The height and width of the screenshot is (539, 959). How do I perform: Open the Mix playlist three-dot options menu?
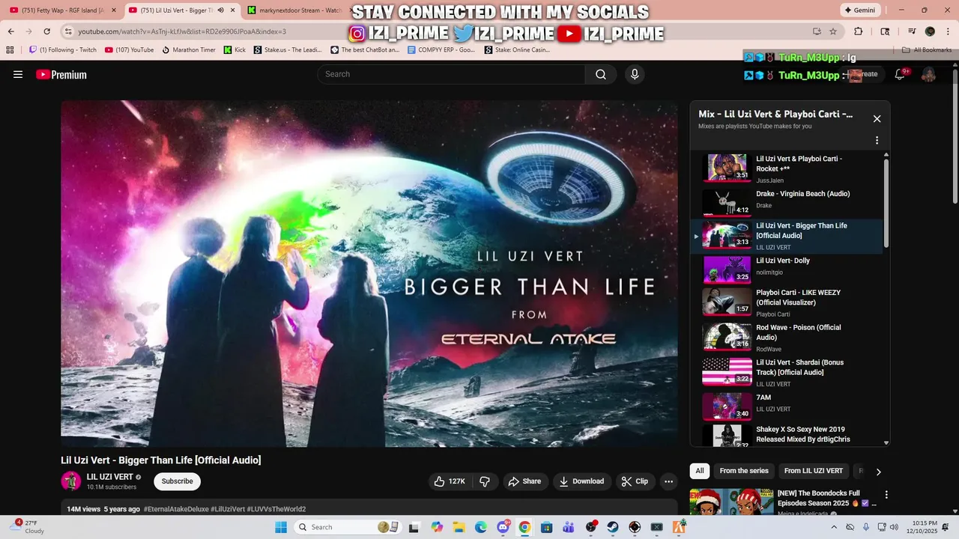point(877,140)
